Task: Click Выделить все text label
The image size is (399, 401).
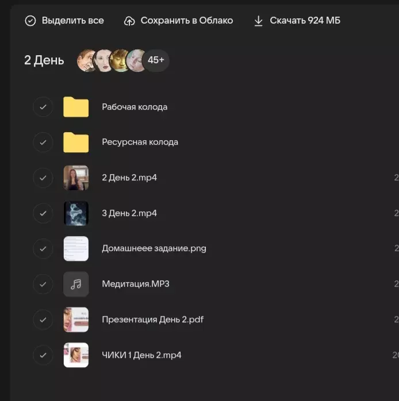Action: click(72, 21)
